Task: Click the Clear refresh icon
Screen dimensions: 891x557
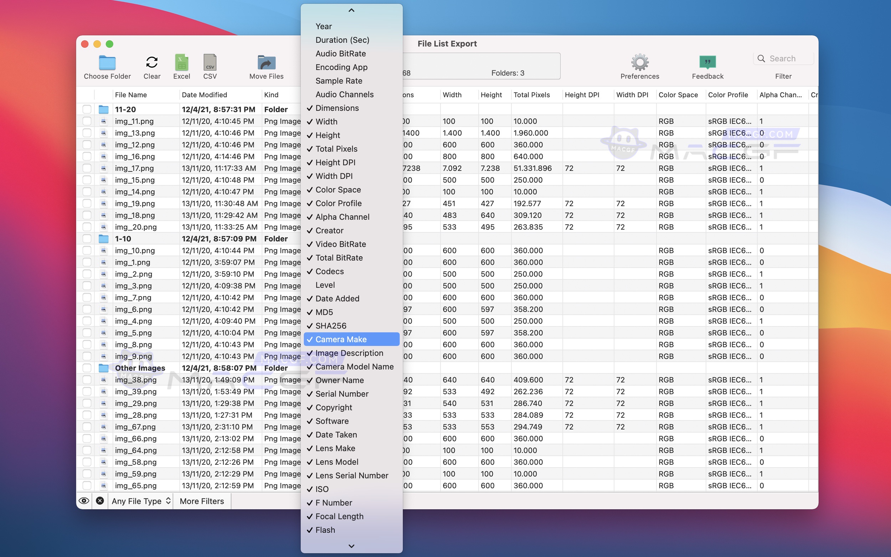Action: coord(152,62)
